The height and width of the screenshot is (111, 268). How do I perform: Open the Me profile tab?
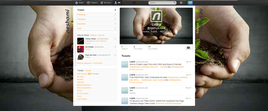(x=117, y=3)
